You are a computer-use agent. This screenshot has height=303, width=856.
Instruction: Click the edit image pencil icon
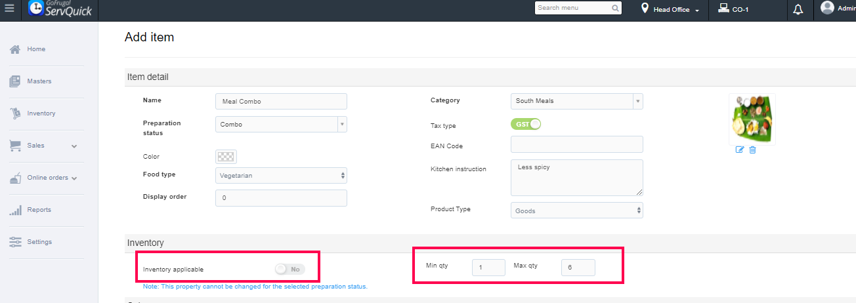(x=740, y=150)
